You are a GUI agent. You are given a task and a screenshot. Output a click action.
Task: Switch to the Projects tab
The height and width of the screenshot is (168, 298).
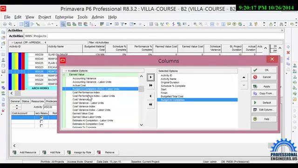click(x=40, y=36)
